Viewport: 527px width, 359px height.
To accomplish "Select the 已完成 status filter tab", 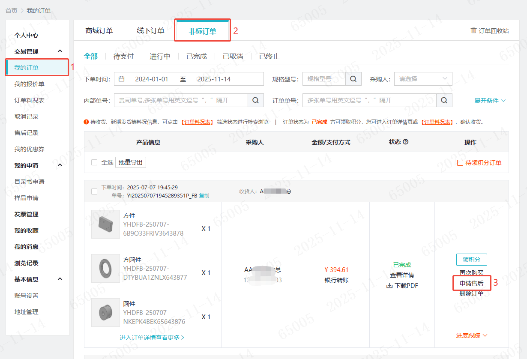I will 196,56.
